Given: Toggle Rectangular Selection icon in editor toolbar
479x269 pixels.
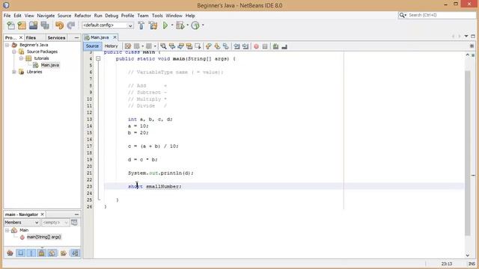Looking at the screenshot, I should [x=198, y=46].
